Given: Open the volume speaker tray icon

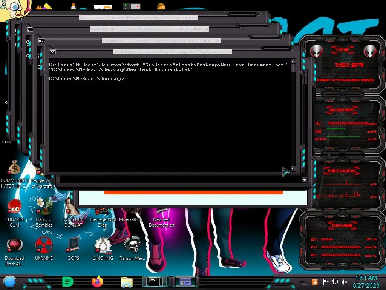Looking at the screenshot, I should (x=344, y=282).
